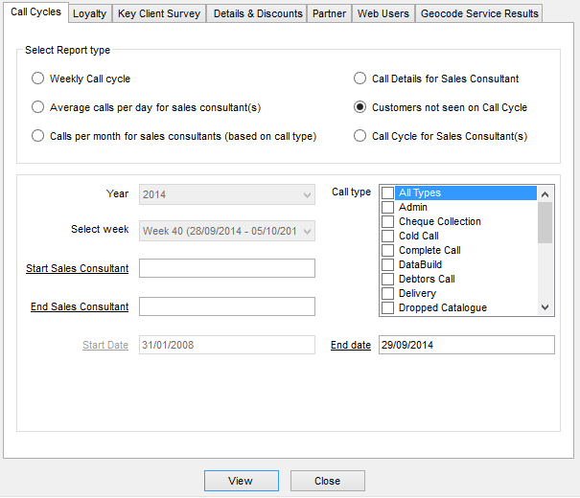Tick the Debtors Call checkbox
580x498 pixels.
click(387, 279)
